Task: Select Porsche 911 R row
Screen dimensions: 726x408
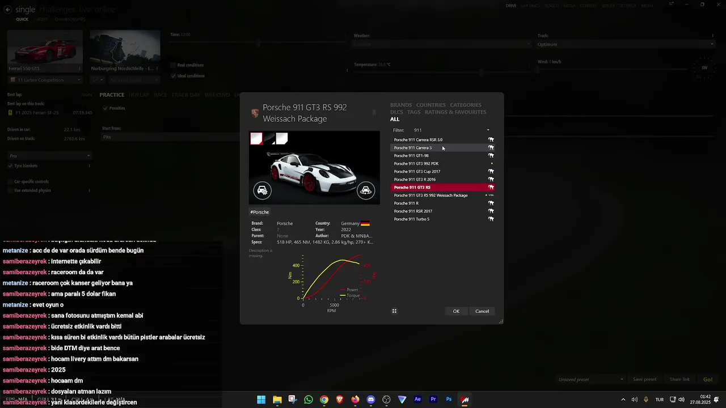Action: [x=442, y=203]
